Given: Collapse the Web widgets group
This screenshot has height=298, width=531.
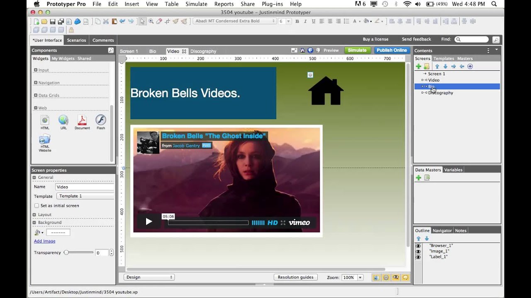Looking at the screenshot, I should 36,108.
